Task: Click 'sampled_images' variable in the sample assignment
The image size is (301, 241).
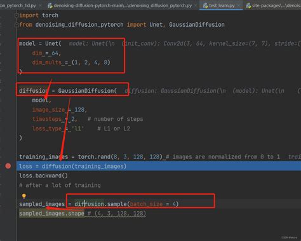Action: click(x=42, y=204)
